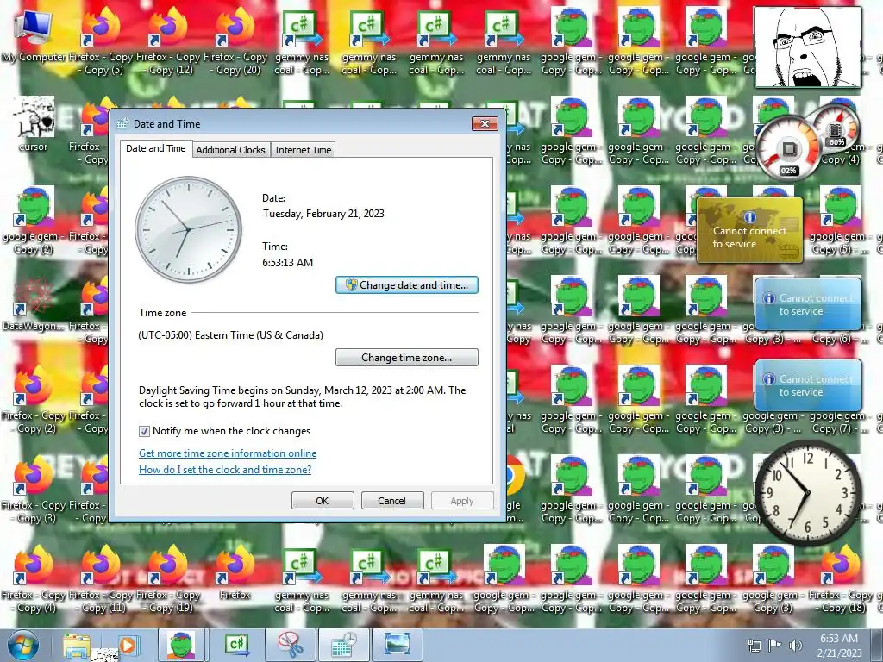This screenshot has width=883, height=662.
Task: Switch to the google gem taskbar app
Action: pyautogui.click(x=181, y=645)
